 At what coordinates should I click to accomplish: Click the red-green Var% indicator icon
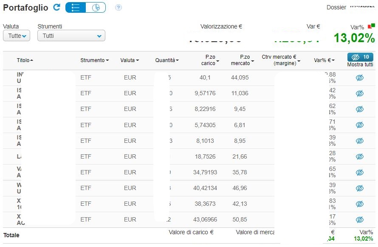[x=371, y=26]
